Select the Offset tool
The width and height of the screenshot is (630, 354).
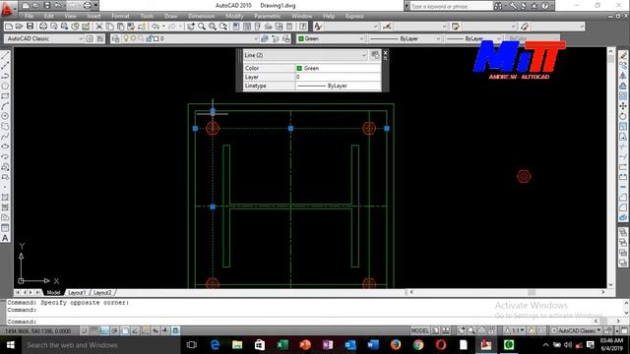click(x=623, y=86)
